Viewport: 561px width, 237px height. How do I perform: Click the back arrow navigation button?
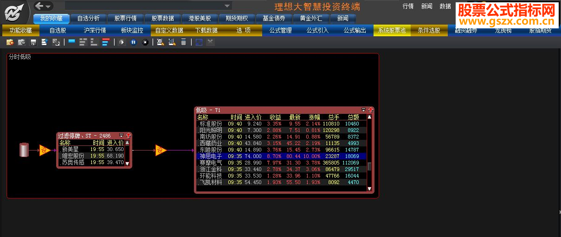point(39,6)
